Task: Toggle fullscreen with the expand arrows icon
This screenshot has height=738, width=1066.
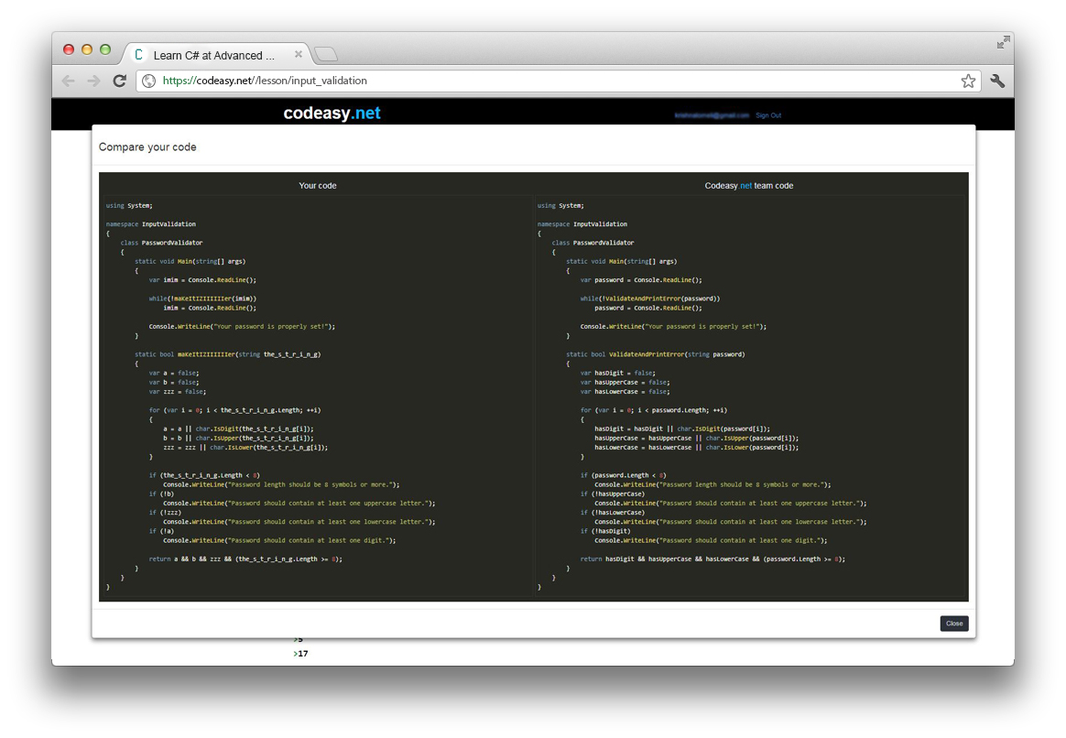Action: click(x=1003, y=42)
